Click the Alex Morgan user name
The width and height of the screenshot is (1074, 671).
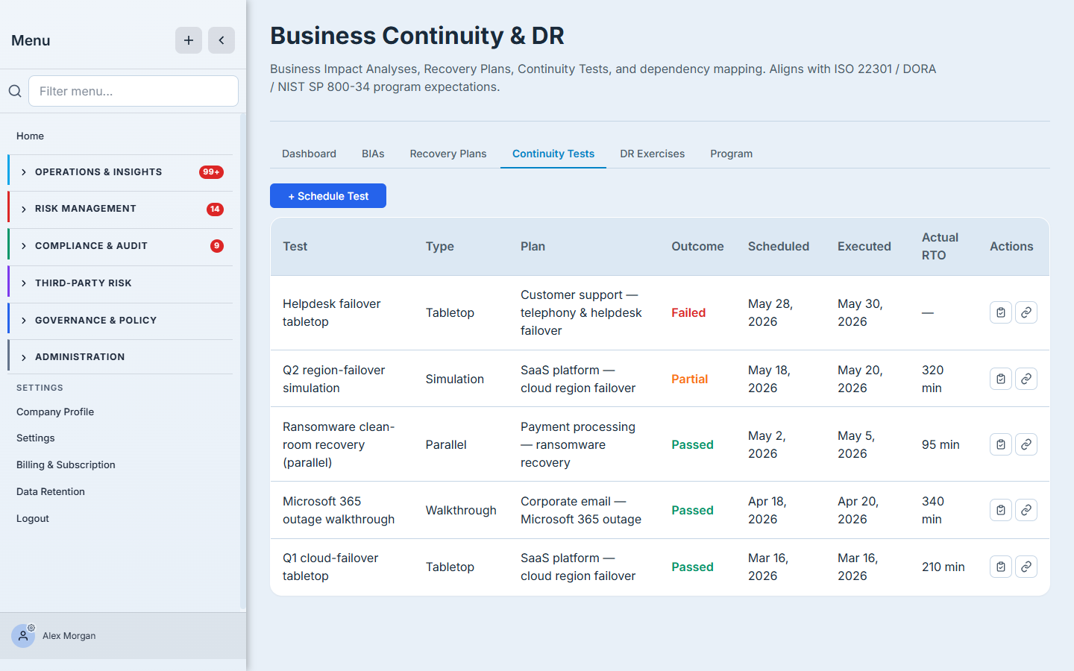tap(69, 636)
